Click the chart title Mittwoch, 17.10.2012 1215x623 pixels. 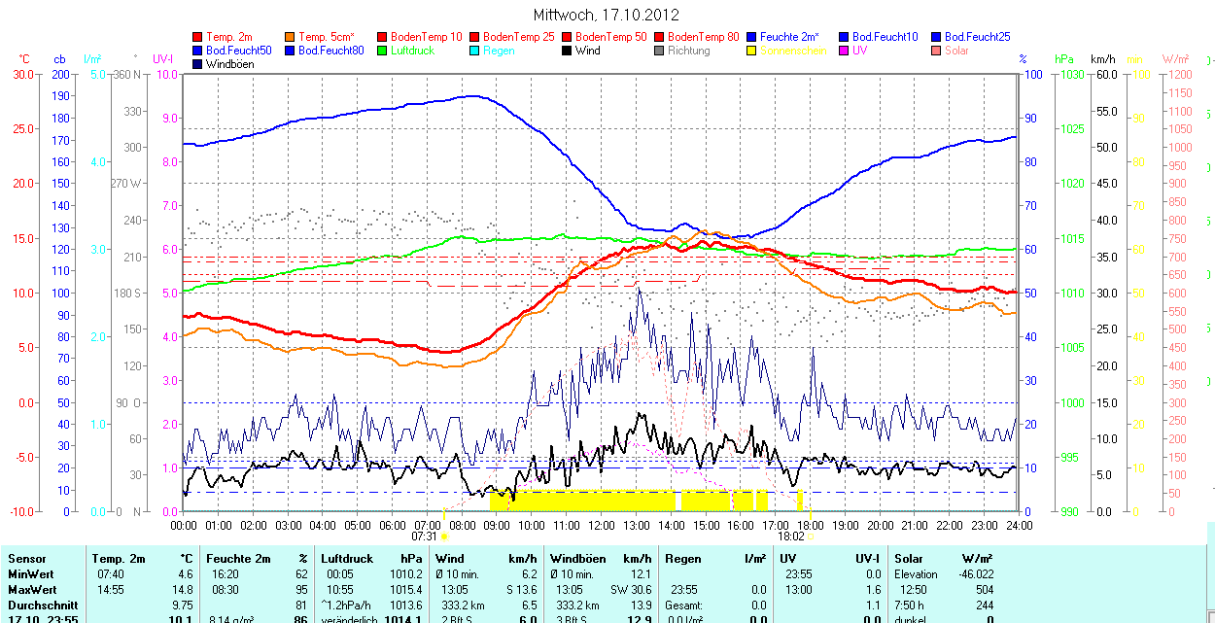(x=607, y=15)
